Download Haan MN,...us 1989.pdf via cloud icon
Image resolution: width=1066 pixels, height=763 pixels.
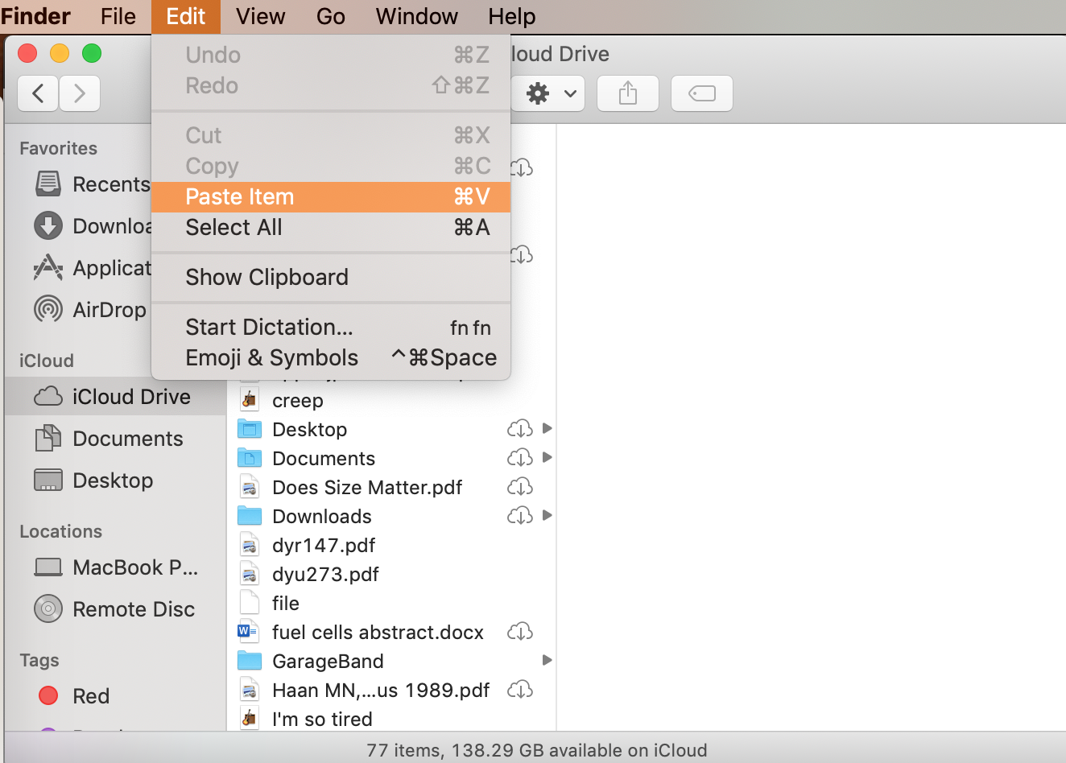(x=520, y=689)
